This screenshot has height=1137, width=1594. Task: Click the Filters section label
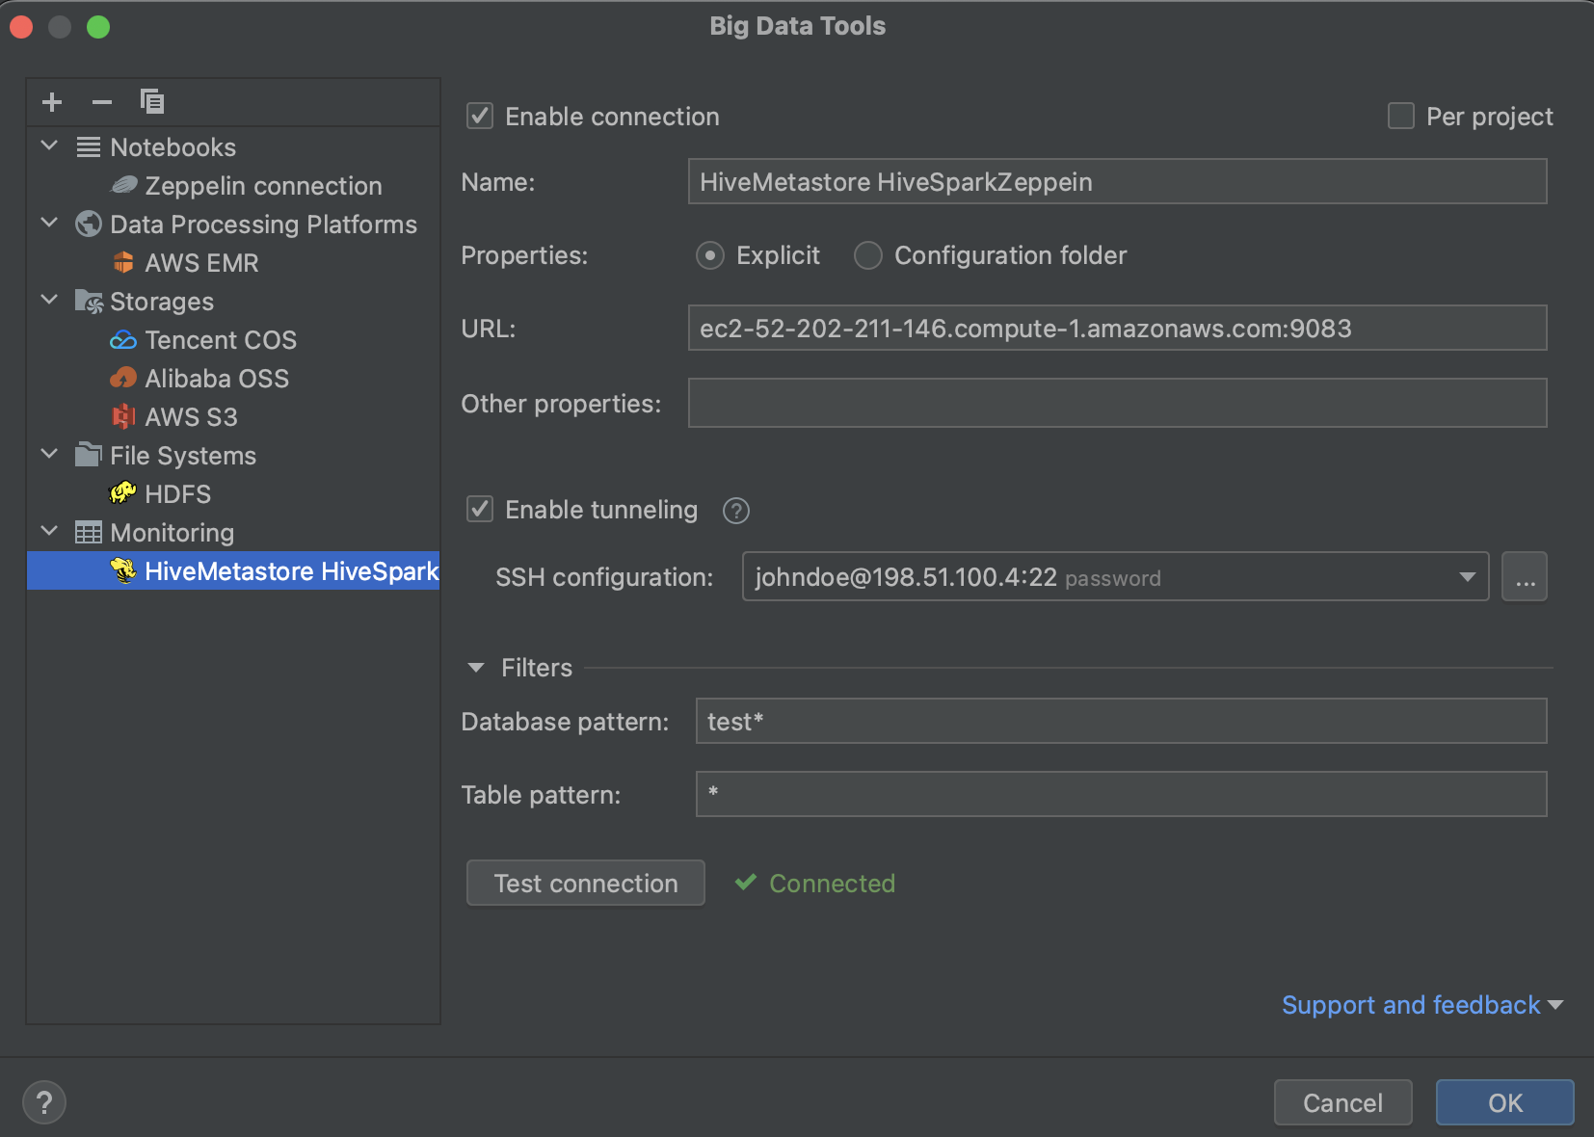(537, 668)
